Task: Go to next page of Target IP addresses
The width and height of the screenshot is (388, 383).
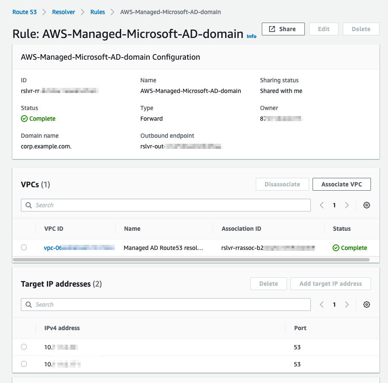Action: [x=347, y=305]
